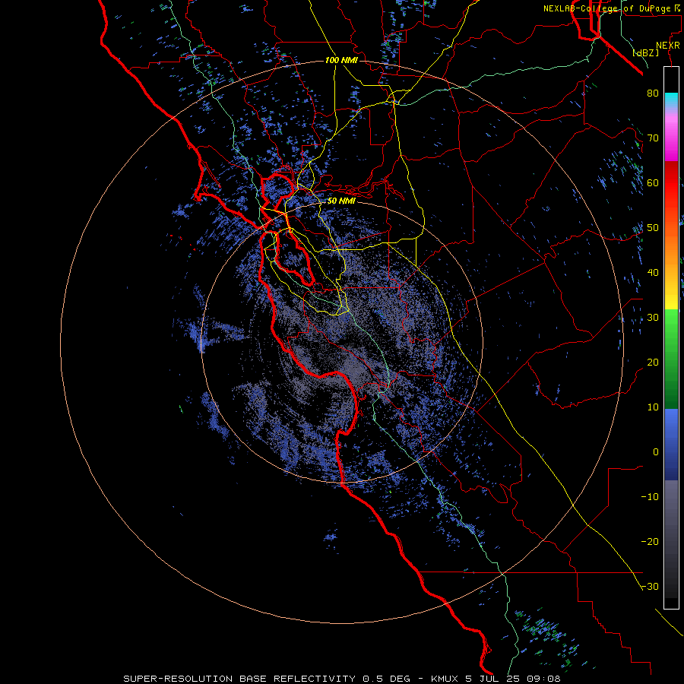Click the "NEXR" label above the color scale
Screen dimensions: 684x684
(x=667, y=46)
